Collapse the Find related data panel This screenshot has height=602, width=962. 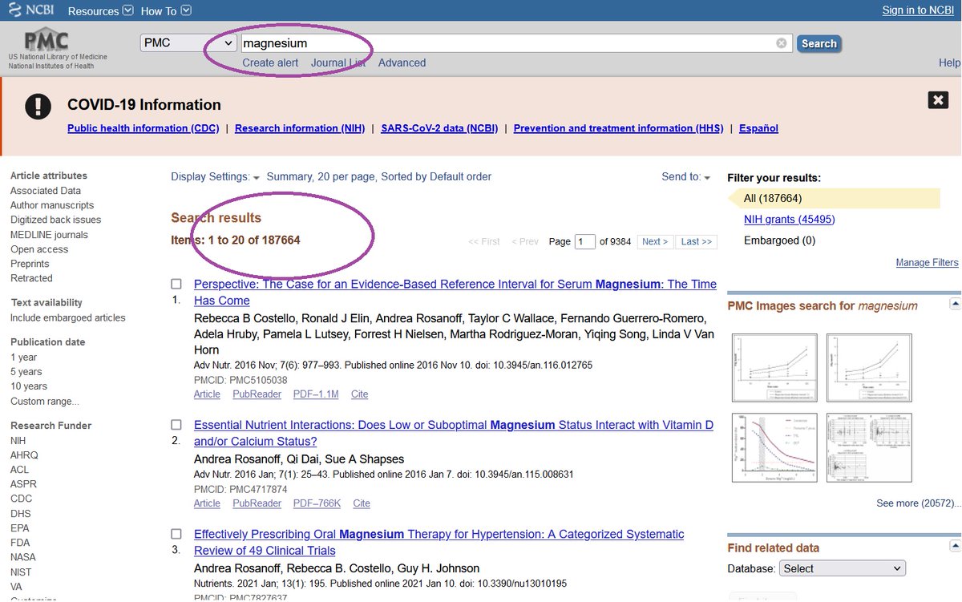coord(955,546)
